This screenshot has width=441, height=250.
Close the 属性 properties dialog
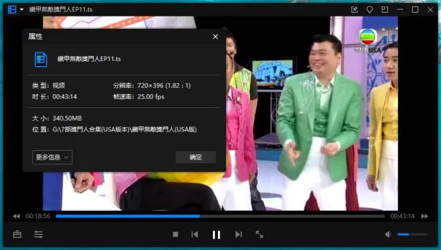pos(215,36)
